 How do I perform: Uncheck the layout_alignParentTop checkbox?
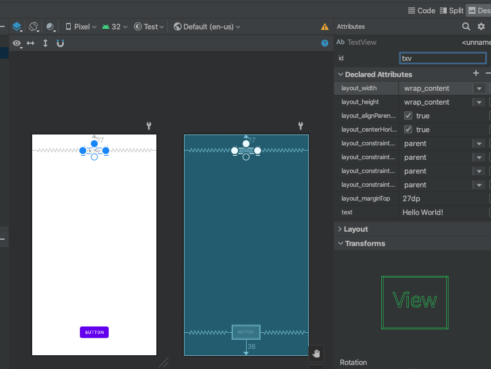click(408, 116)
